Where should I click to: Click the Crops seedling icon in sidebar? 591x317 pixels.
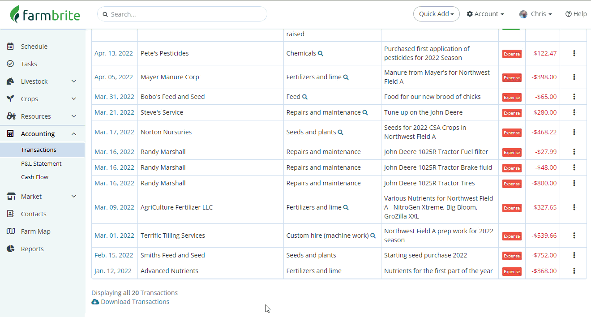(10, 99)
